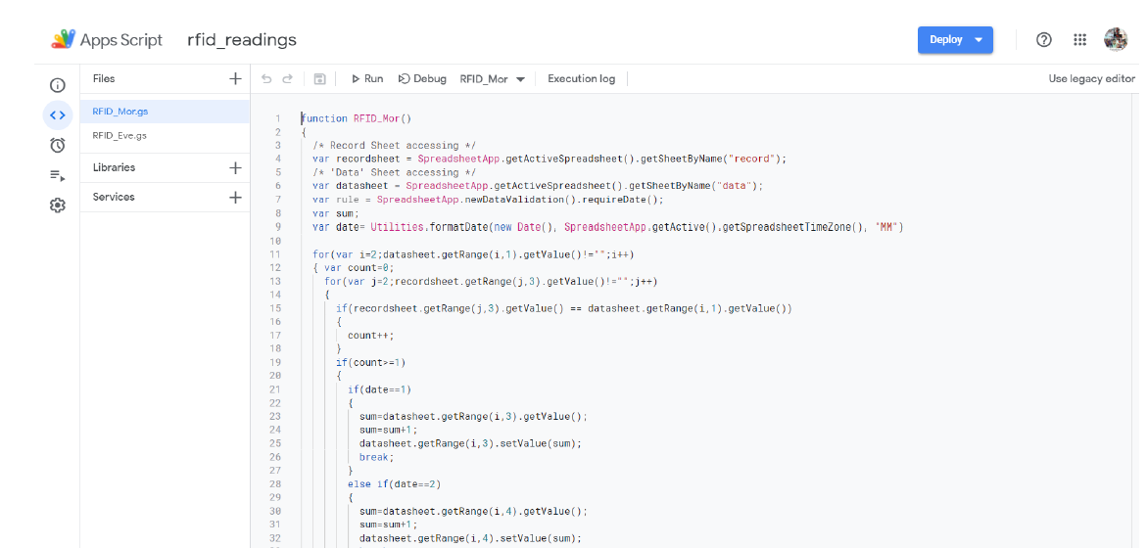Click the Undo arrow in toolbar
This screenshot has width=1147, height=548.
click(x=267, y=79)
